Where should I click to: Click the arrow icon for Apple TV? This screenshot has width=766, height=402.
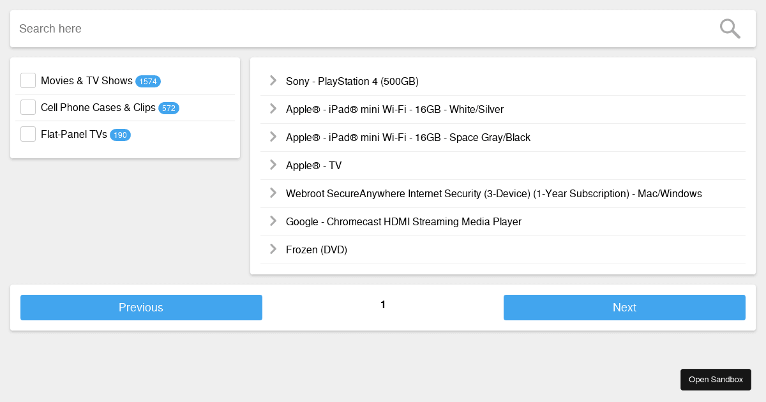click(273, 165)
